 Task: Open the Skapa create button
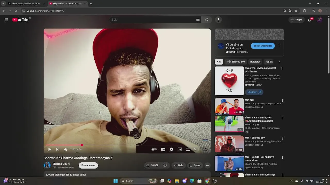pos(296,20)
